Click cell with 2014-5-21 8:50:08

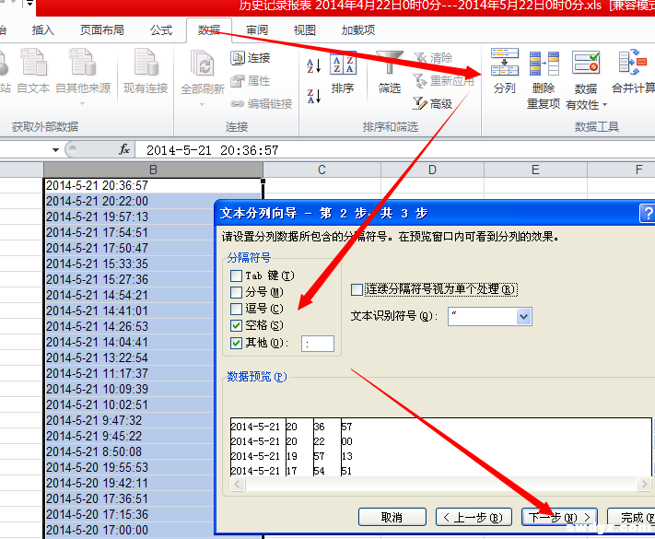coord(130,452)
